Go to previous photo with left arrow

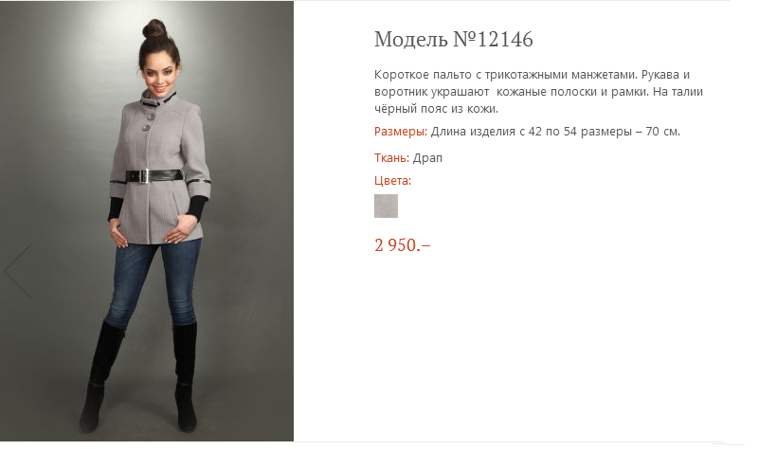18,271
